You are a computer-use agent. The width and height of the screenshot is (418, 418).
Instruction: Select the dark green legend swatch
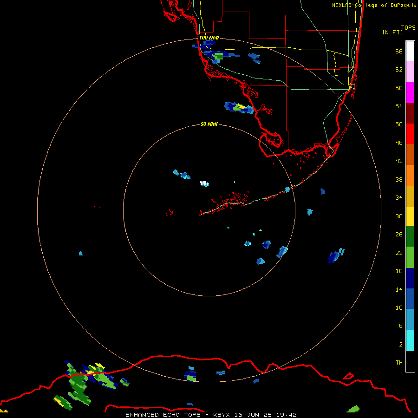410,236
